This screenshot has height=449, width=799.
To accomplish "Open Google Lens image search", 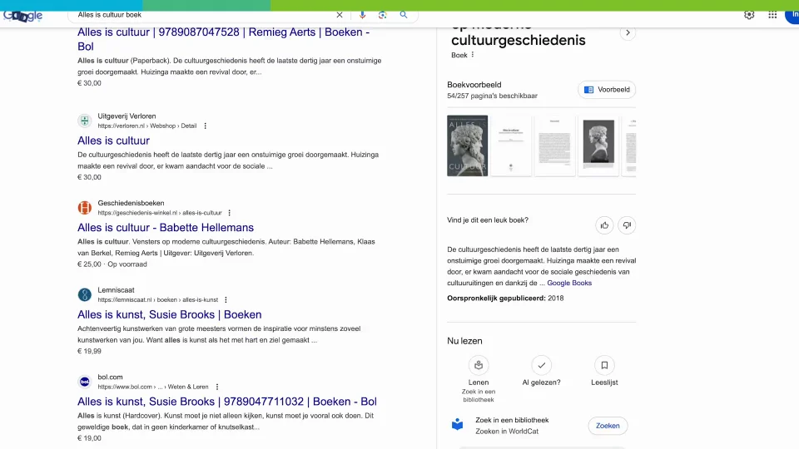I will [x=383, y=15].
